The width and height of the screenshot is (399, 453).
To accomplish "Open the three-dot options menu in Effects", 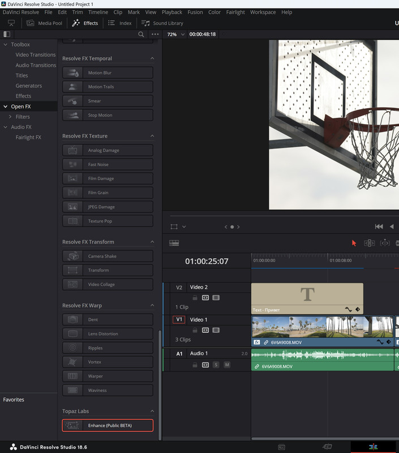I will (155, 35).
